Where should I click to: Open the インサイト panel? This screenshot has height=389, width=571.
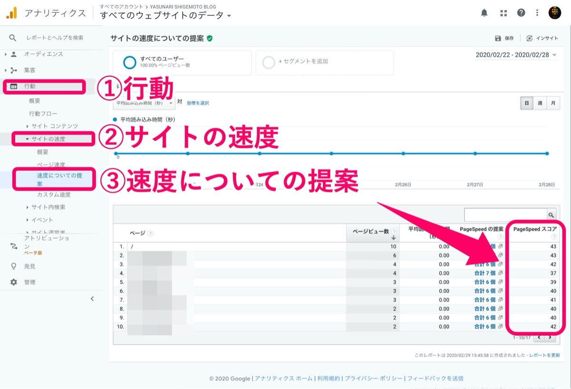[542, 39]
